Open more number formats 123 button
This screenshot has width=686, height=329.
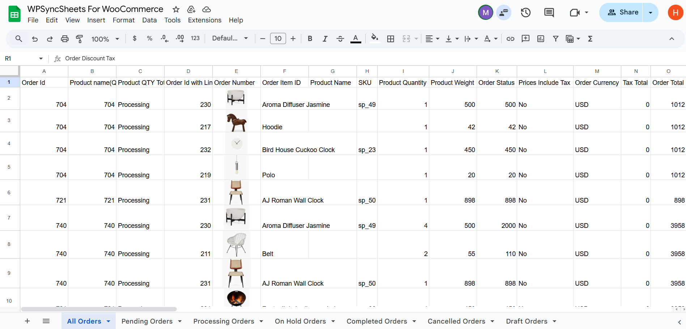pos(195,38)
